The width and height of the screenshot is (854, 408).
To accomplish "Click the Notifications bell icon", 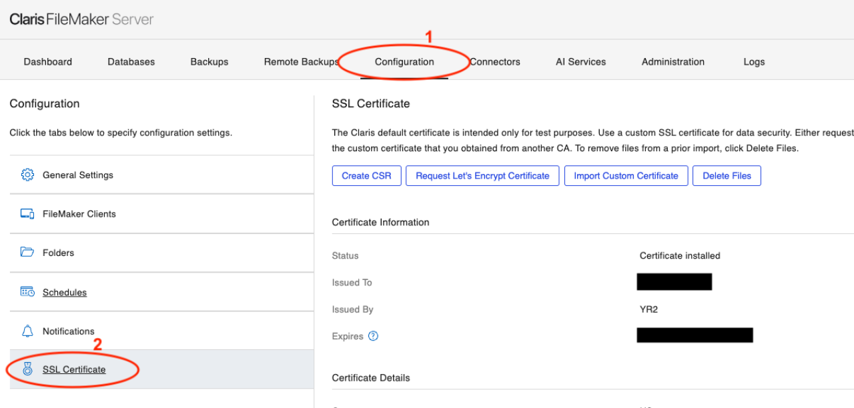I will pyautogui.click(x=27, y=331).
